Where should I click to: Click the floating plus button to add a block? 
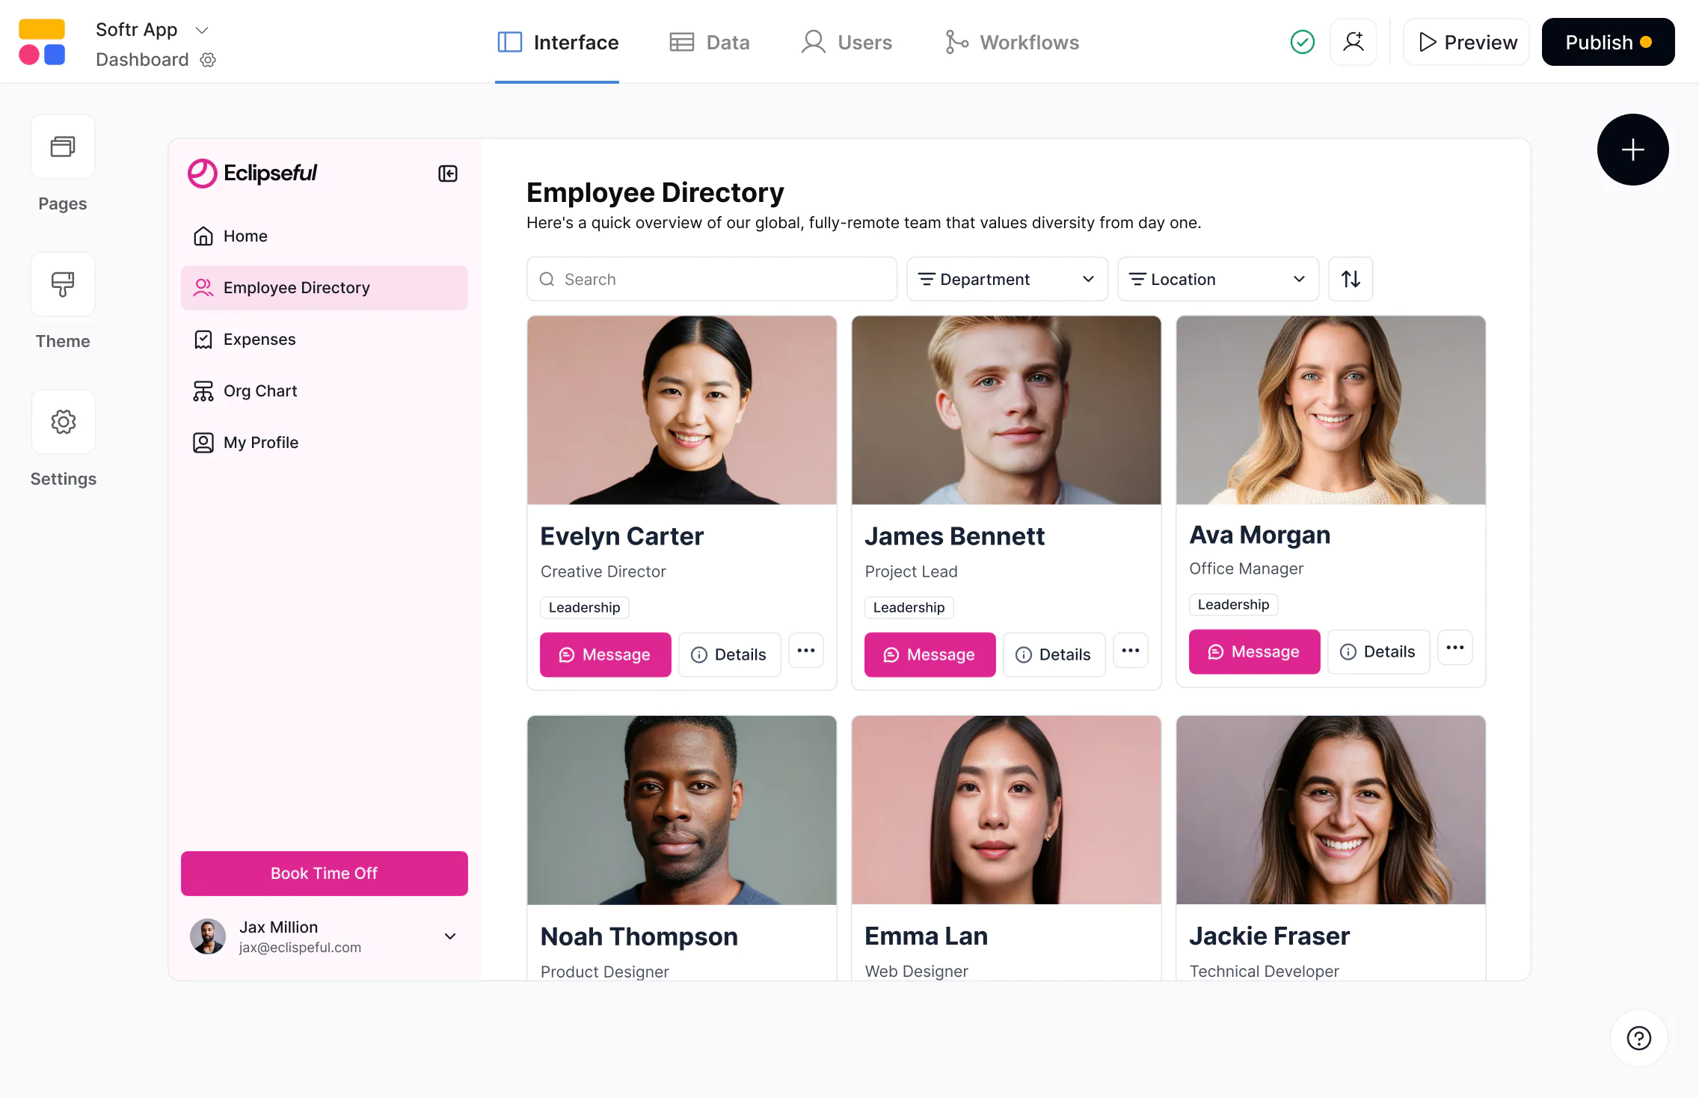(1632, 150)
